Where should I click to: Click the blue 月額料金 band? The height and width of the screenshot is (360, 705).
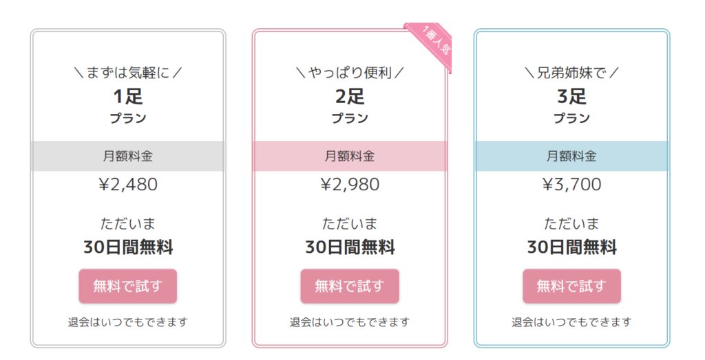point(571,156)
